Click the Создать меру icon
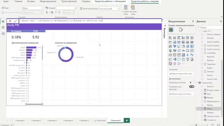 click(126, 7)
